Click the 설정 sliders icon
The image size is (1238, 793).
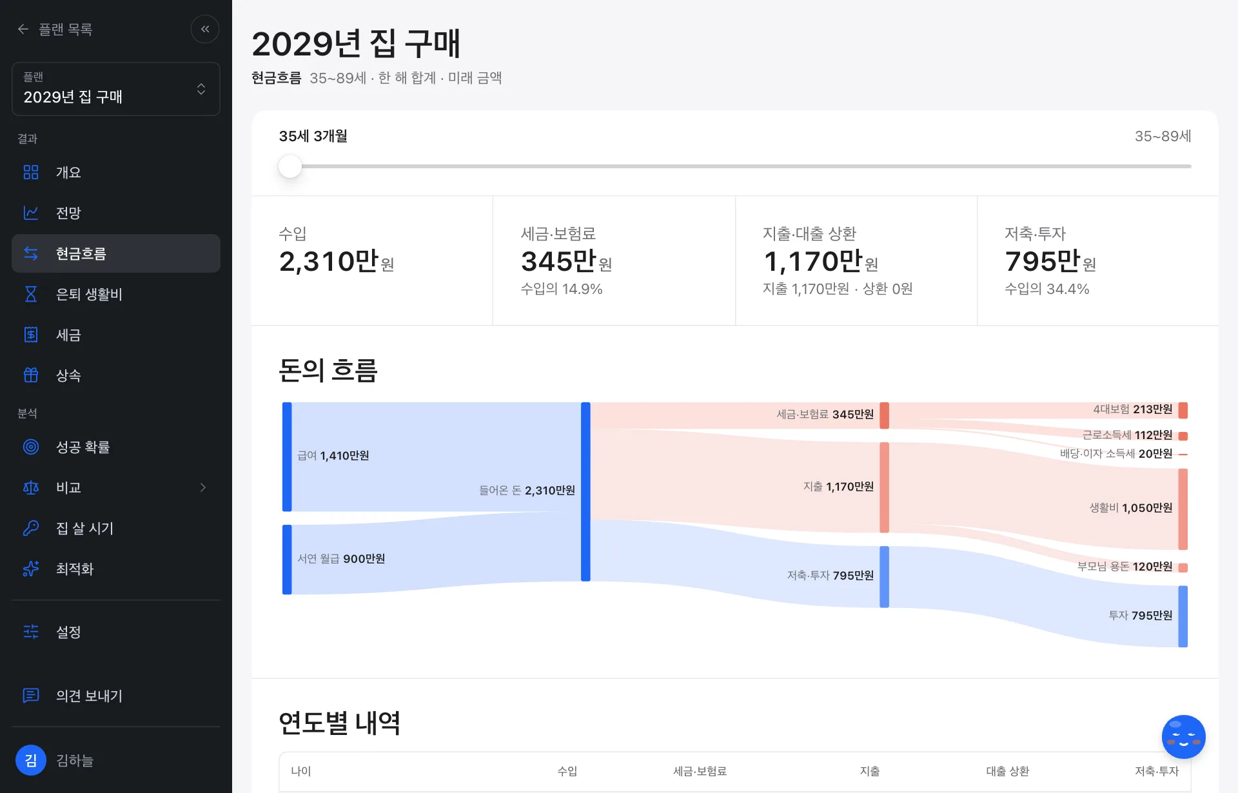tap(31, 632)
